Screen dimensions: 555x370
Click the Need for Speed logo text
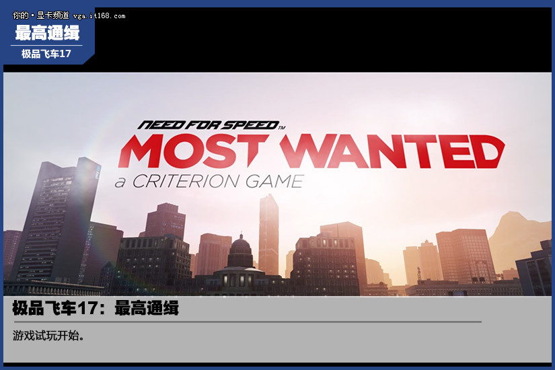tap(211, 125)
